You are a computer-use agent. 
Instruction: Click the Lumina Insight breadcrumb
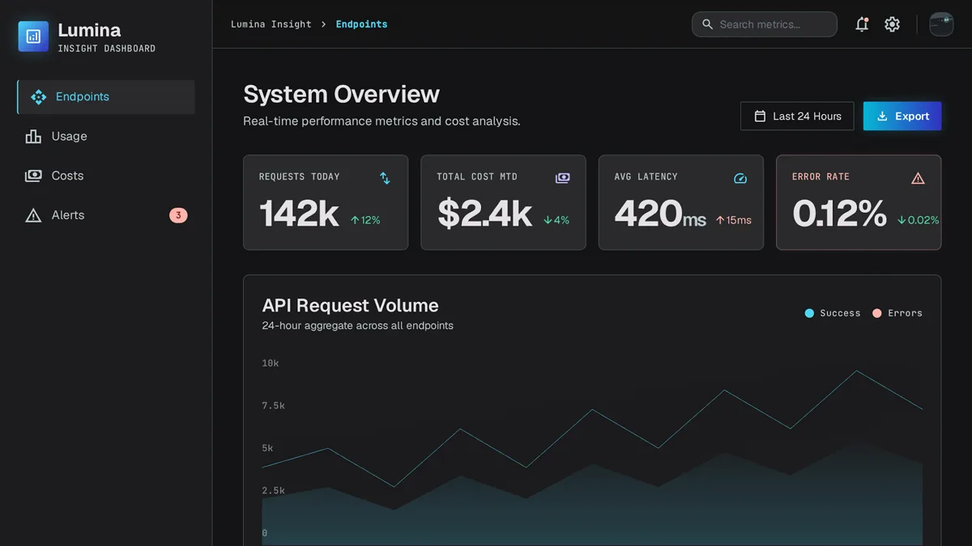coord(271,24)
